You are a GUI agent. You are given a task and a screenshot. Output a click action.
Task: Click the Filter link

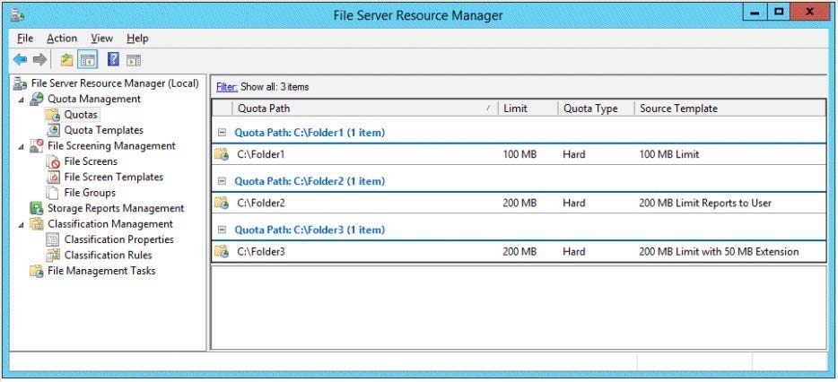[227, 87]
